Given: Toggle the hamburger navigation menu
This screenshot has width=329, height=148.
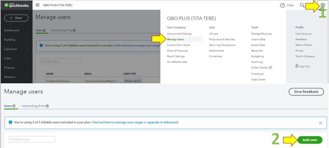Looking at the screenshot, I should [x=38, y=5].
